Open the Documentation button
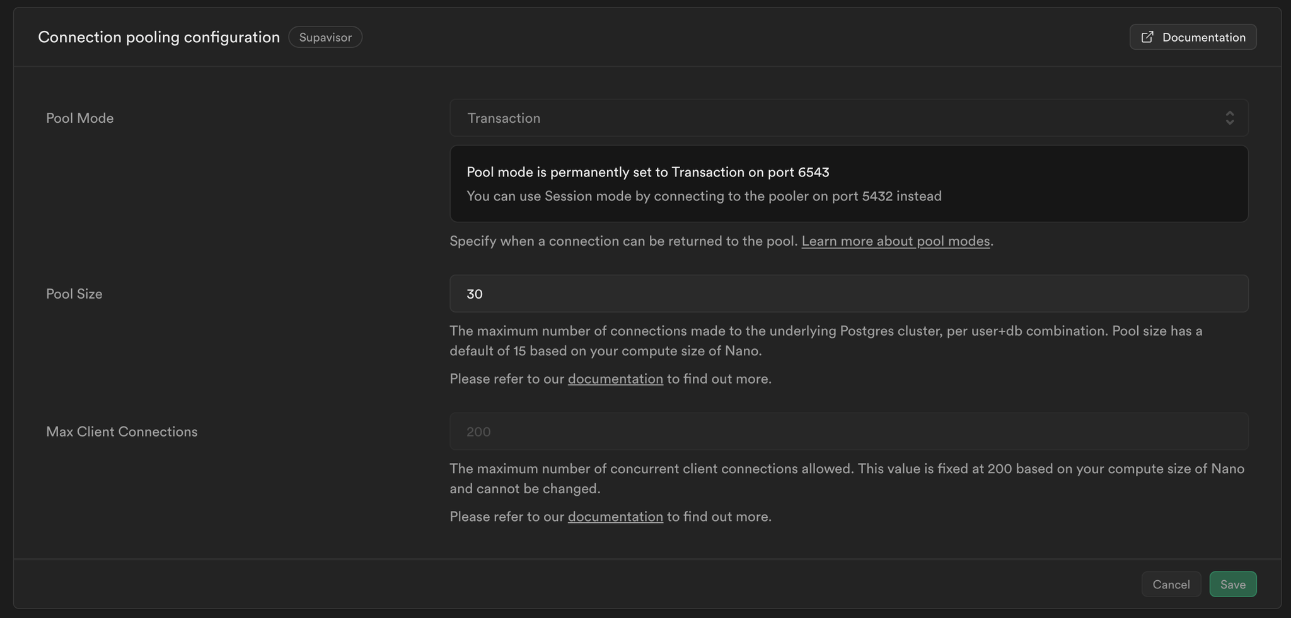Image resolution: width=1291 pixels, height=618 pixels. (x=1193, y=37)
